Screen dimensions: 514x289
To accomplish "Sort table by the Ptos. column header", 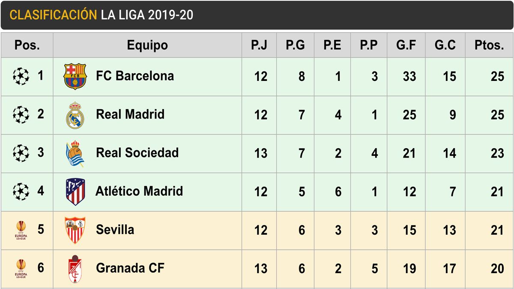I will pos(489,45).
